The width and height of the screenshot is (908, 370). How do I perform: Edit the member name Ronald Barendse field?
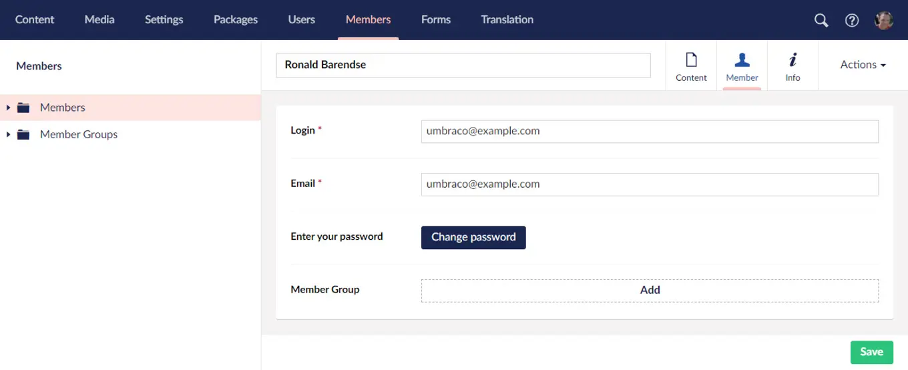pyautogui.click(x=463, y=65)
